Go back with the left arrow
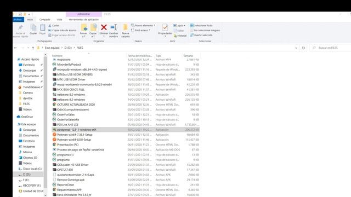Viewport: 351px width, 197px height. point(15,48)
